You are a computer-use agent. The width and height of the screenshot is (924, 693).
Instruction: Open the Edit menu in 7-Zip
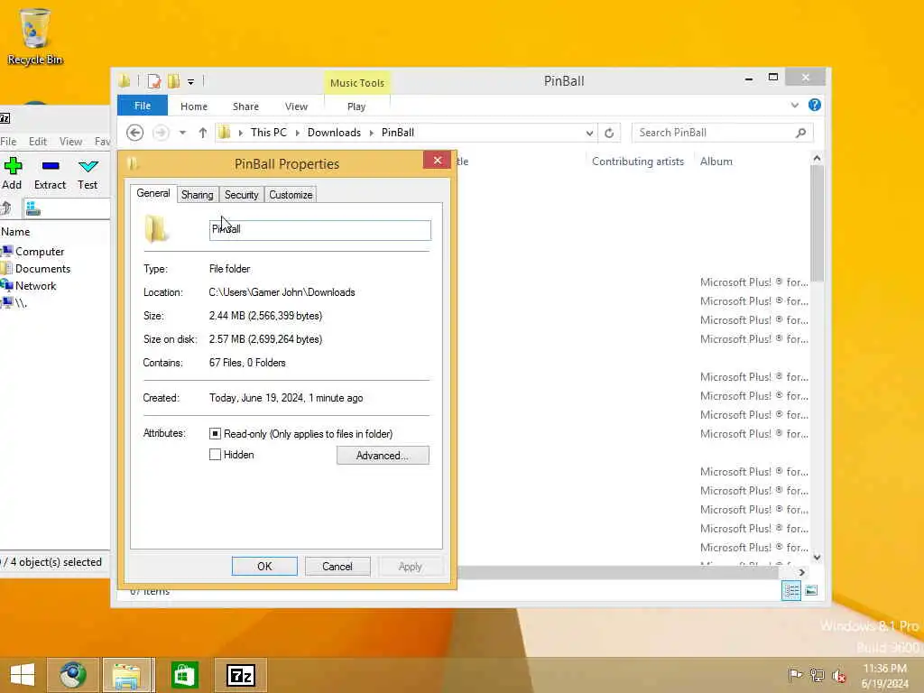(x=38, y=142)
